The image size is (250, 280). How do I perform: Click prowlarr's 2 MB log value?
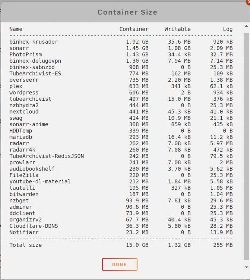(226, 162)
